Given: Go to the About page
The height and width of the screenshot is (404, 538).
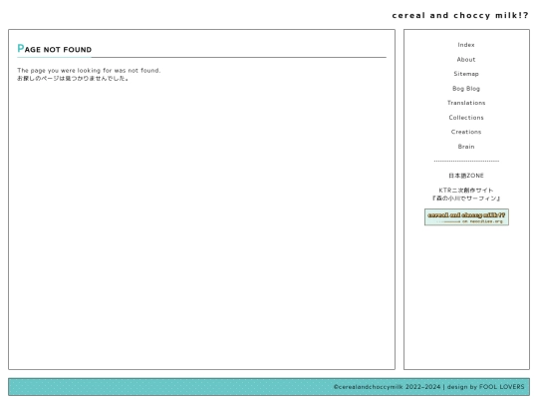Looking at the screenshot, I should point(466,60).
